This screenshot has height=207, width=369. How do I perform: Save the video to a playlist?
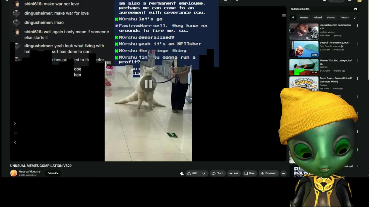pos(249,173)
